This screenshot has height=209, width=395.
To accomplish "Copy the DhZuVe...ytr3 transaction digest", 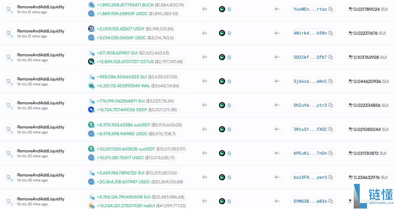I will (x=331, y=105).
